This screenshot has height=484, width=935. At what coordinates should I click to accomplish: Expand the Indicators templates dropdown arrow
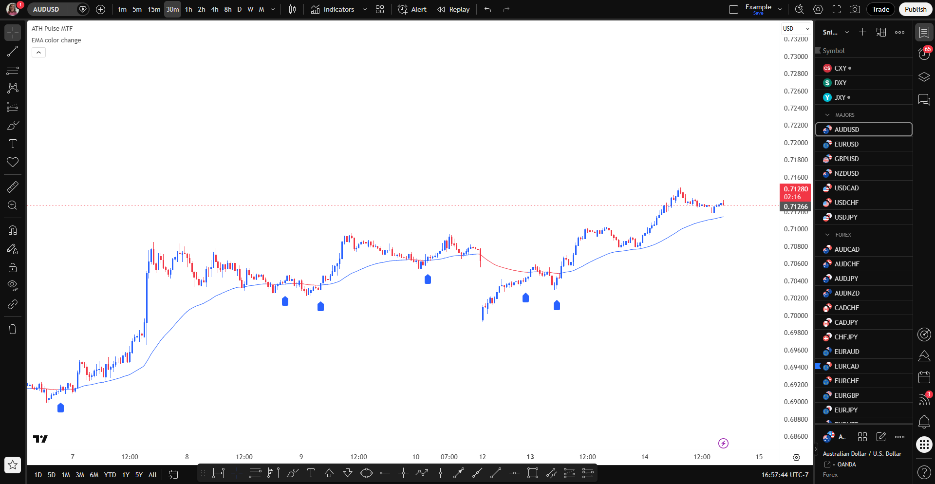tap(364, 9)
